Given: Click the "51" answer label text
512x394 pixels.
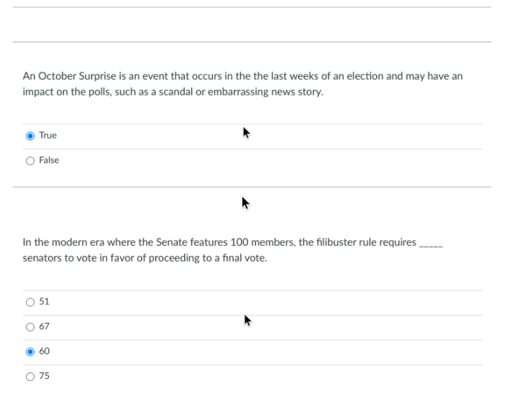Looking at the screenshot, I should pyautogui.click(x=44, y=302).
